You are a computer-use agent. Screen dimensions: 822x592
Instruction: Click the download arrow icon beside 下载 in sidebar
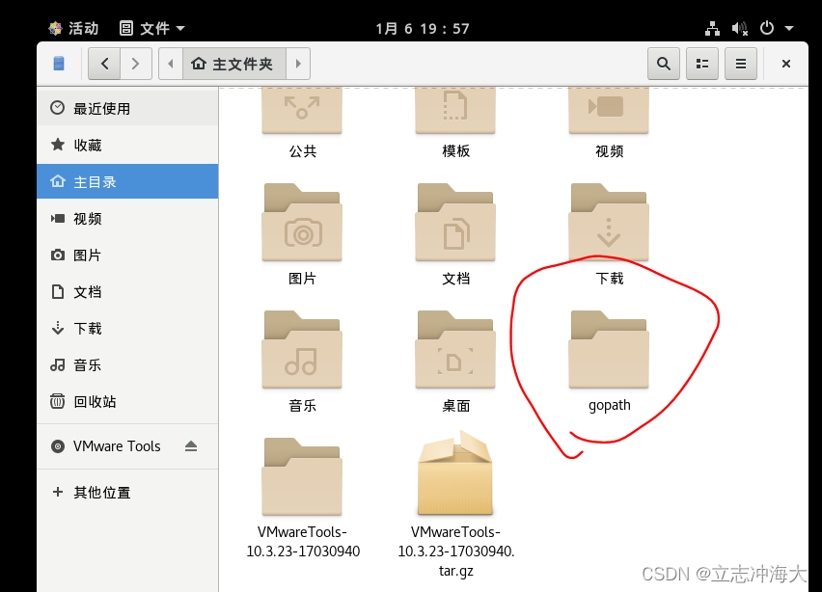58,328
